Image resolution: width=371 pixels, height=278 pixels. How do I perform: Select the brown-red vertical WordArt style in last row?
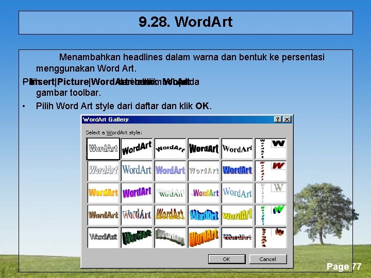tap(271, 237)
